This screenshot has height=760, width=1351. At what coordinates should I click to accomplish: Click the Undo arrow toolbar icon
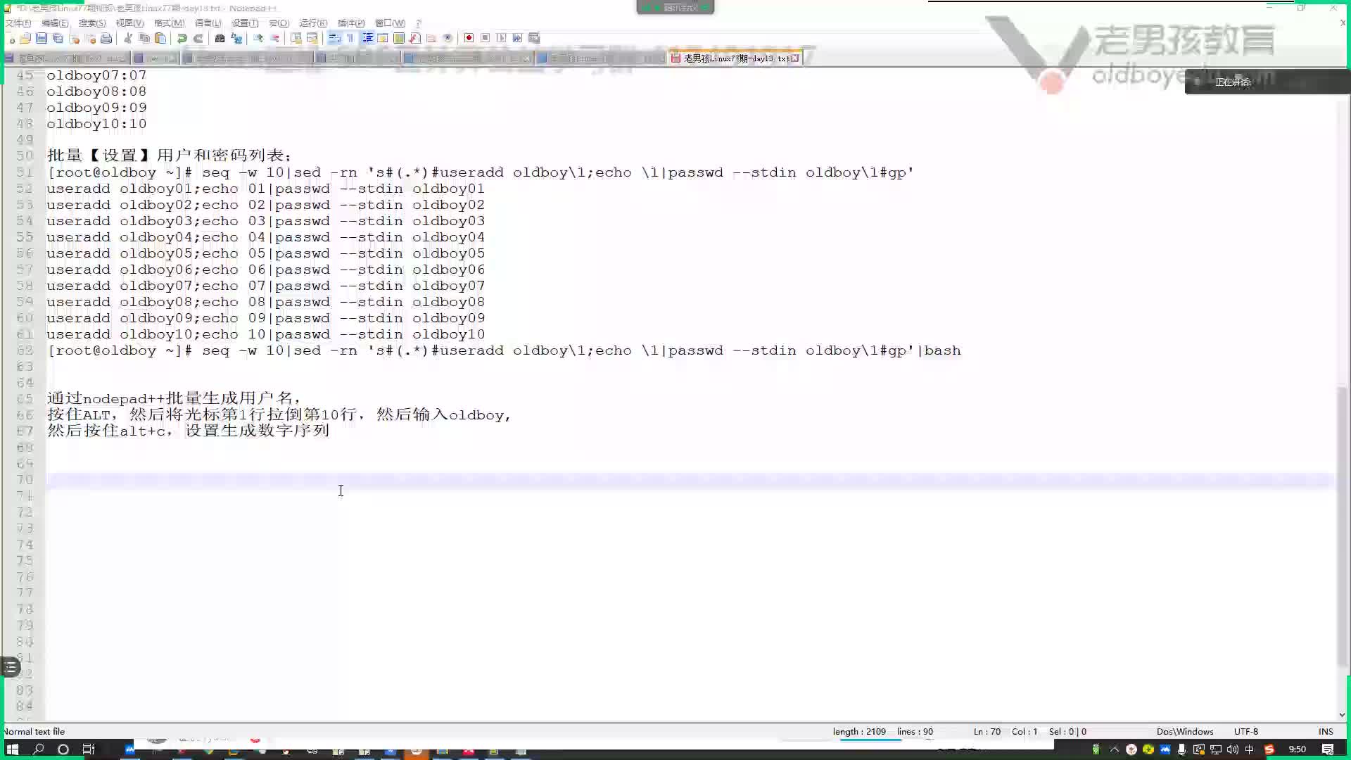182,38
